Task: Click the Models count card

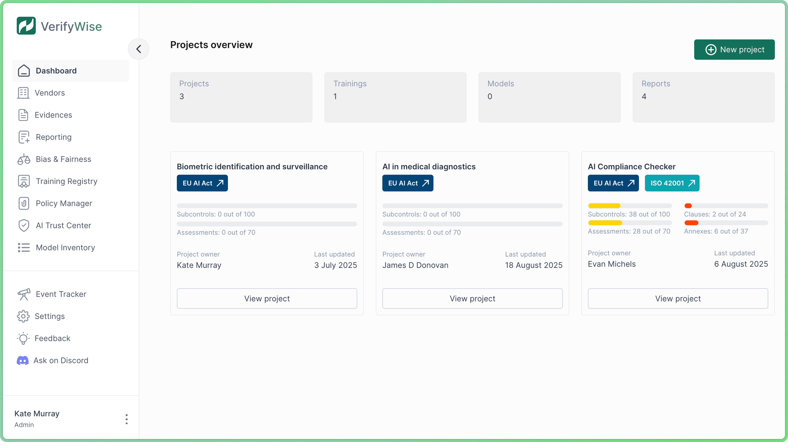Action: click(549, 97)
